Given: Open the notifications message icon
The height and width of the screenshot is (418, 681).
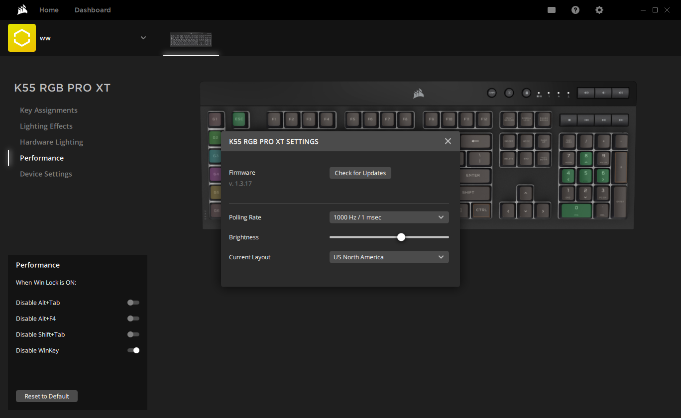Looking at the screenshot, I should (552, 10).
